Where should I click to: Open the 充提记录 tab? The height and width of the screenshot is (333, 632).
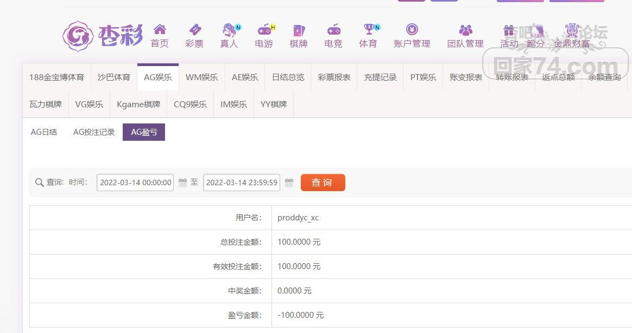tap(380, 77)
